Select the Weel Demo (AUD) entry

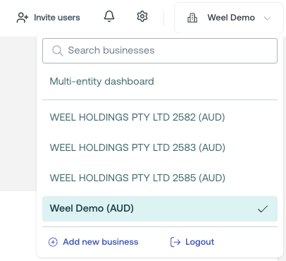[160, 209]
